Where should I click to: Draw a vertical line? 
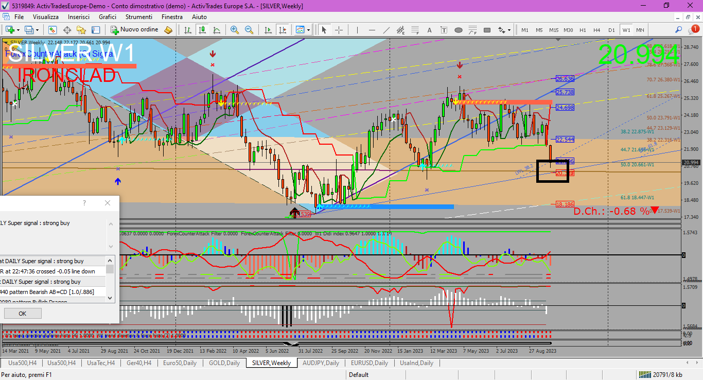click(x=357, y=30)
